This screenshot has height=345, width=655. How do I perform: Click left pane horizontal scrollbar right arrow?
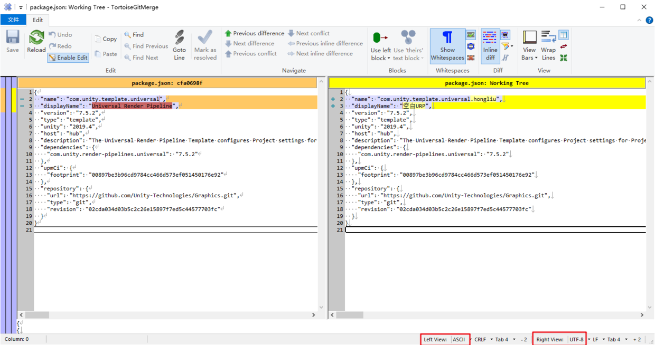[x=313, y=315]
